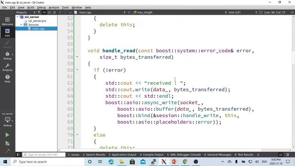The width and height of the screenshot is (295, 166).
Task: Close the main.cpp document
Action: click(x=129, y=12)
